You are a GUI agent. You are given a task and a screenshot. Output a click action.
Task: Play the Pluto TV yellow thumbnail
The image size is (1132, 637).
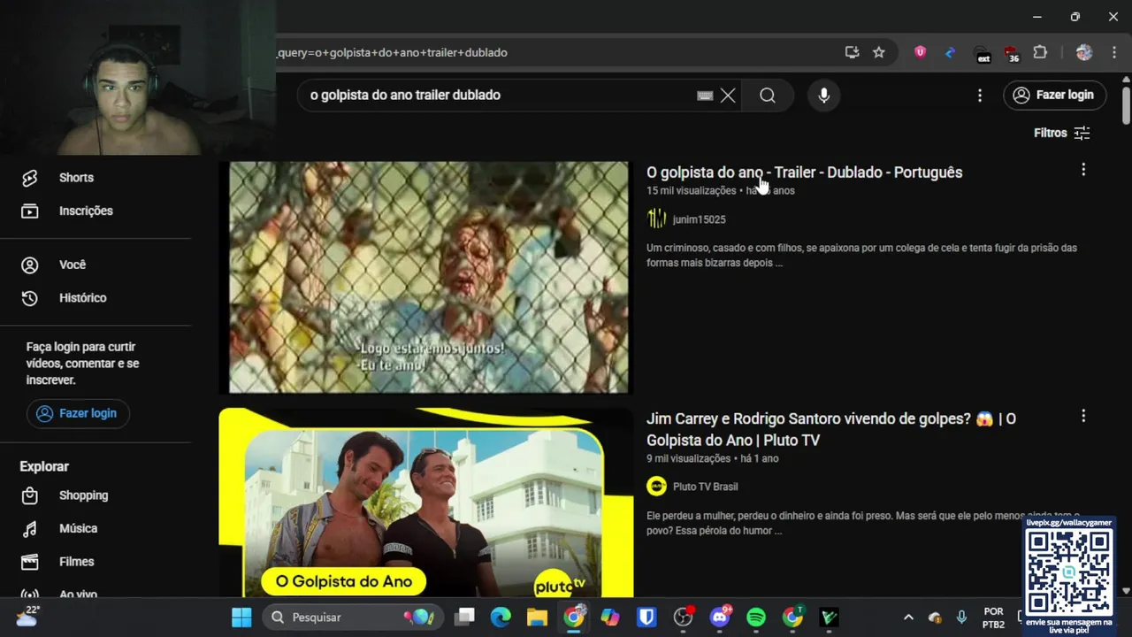pos(426,503)
